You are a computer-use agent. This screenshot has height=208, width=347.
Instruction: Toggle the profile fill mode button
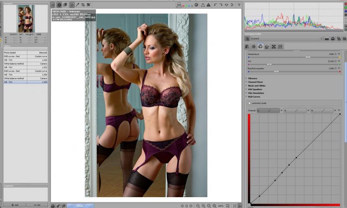pyautogui.click(x=247, y=39)
